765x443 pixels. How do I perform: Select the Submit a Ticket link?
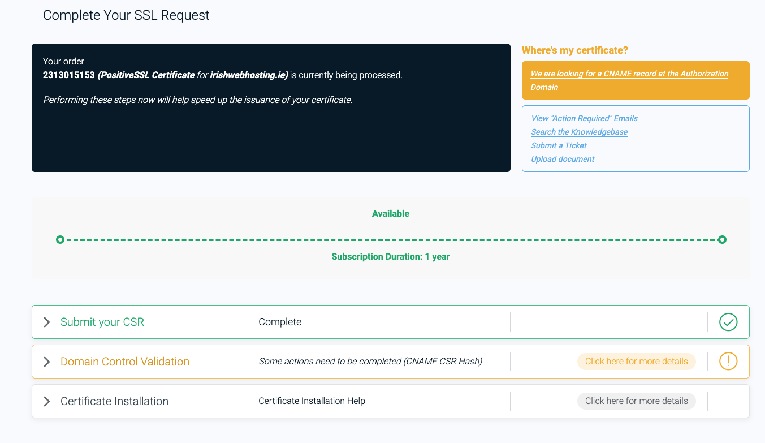click(x=559, y=145)
